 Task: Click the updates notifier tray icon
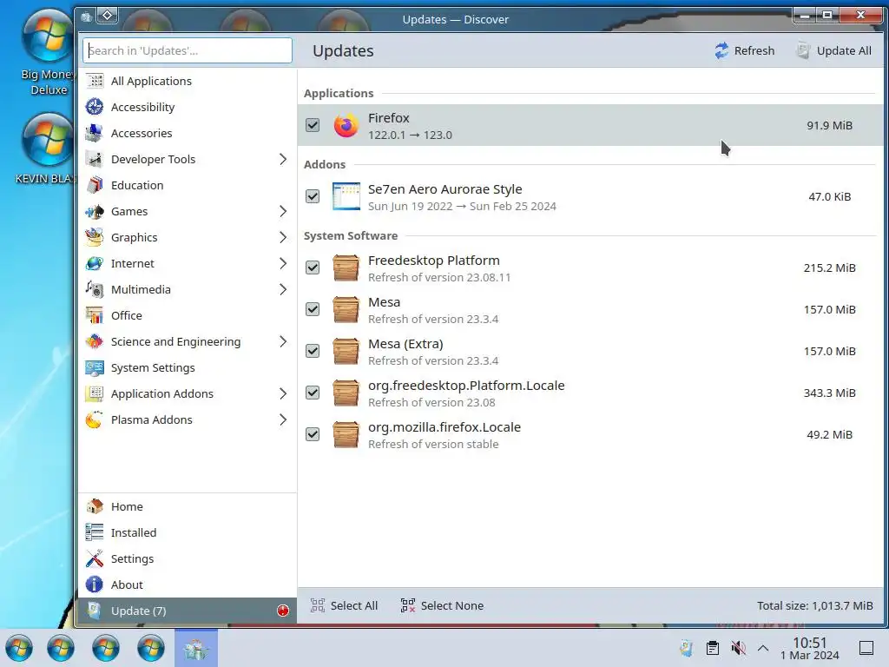point(687,648)
